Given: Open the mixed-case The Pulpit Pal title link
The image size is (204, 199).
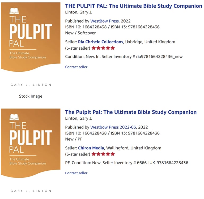Looking at the screenshot, I should tap(131, 112).
